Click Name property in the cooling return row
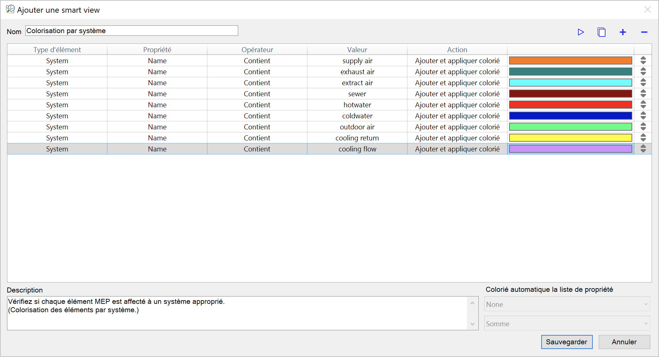 [x=157, y=138]
